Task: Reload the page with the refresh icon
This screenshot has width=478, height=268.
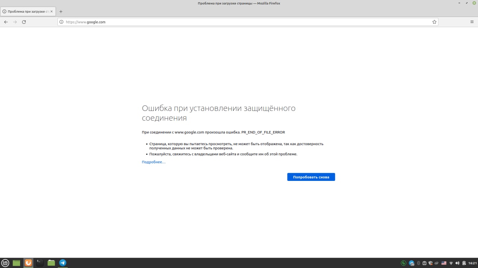Action: coord(24,22)
